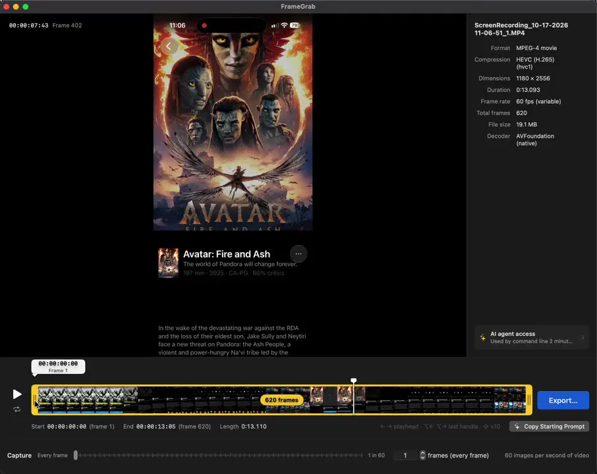597x474 pixels.
Task: Click the Export button
Action: tap(563, 400)
